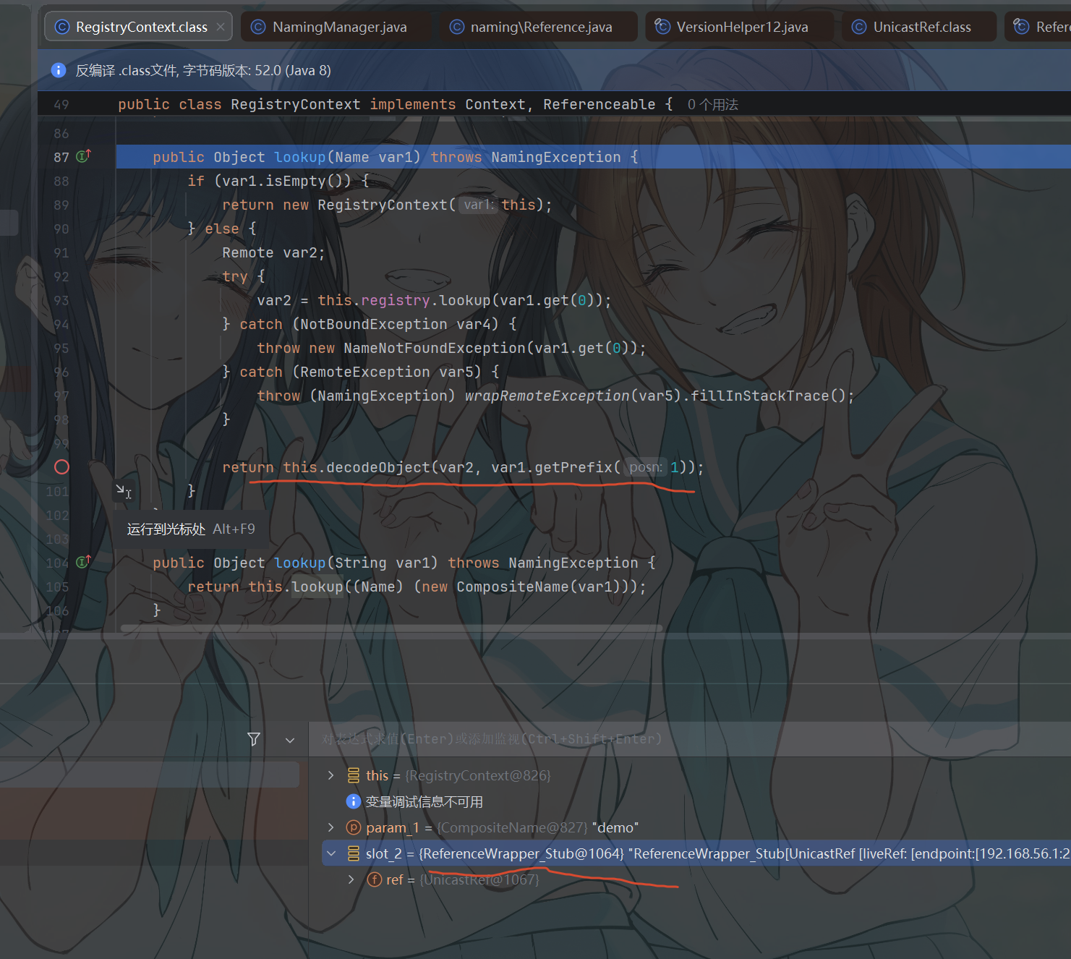Screen dimensions: 1071x959
Task: Open the dropdown arrow next to the filter icon
Action: [x=290, y=740]
